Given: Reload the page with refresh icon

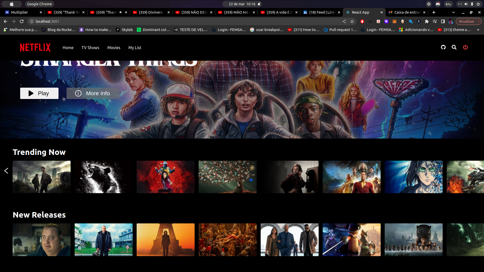Looking at the screenshot, I should (22, 21).
